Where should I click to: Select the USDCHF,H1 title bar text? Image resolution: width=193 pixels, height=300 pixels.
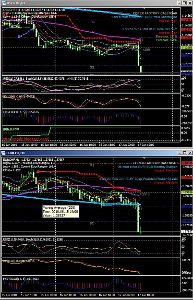pos(16,3)
